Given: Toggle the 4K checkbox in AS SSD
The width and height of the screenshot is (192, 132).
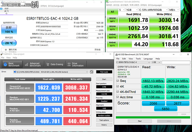Looking at the screenshot, I should coord(118,86).
